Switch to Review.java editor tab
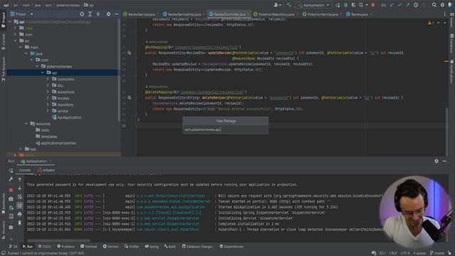This screenshot has width=455, height=256. [x=359, y=14]
